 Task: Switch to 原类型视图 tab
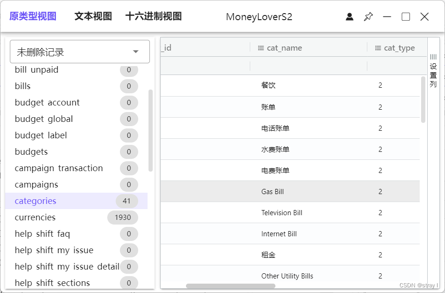coord(33,16)
